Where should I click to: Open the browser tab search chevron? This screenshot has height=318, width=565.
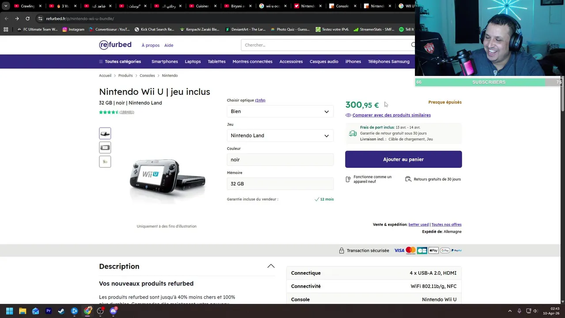click(6, 6)
